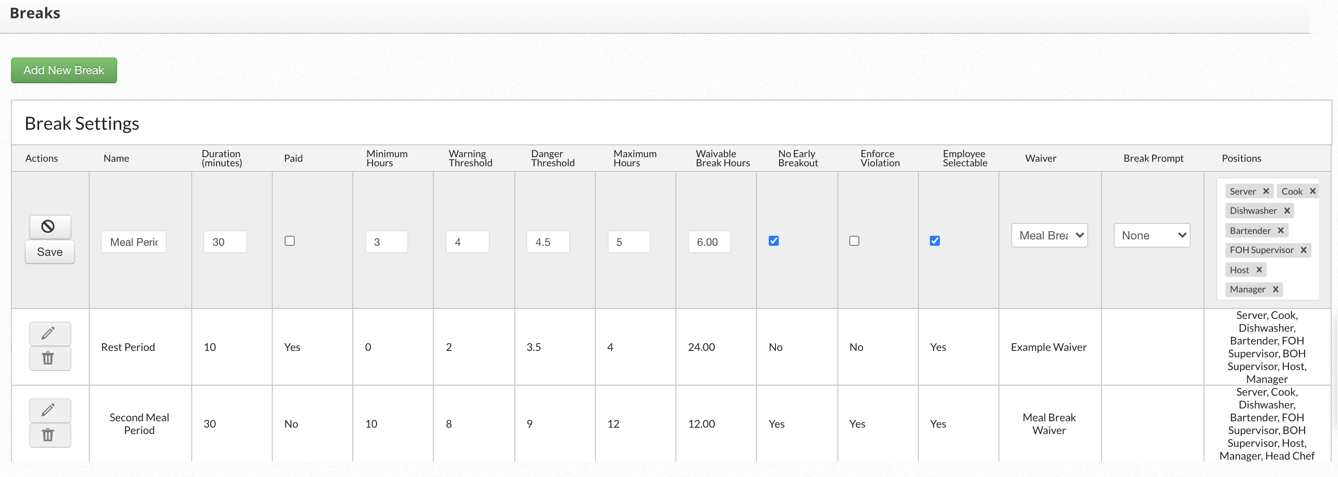
Task: Remove the Server position tag
Action: pyautogui.click(x=1266, y=191)
